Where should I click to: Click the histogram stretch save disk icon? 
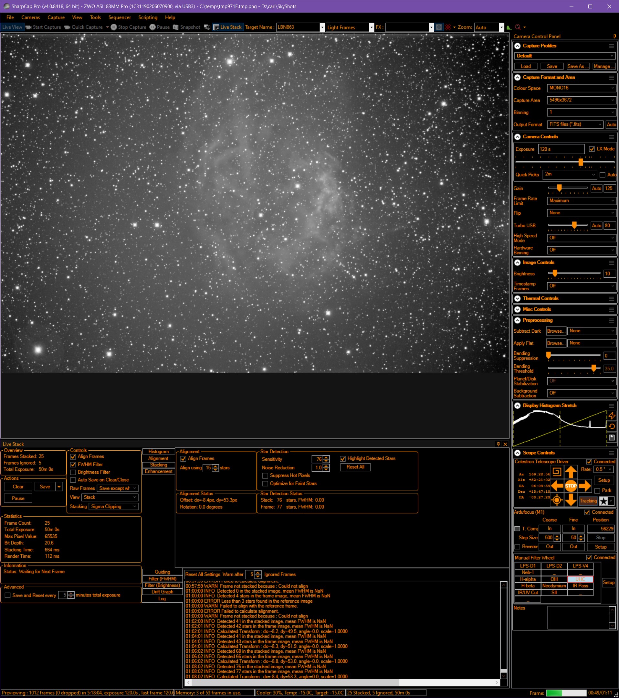pos(612,437)
